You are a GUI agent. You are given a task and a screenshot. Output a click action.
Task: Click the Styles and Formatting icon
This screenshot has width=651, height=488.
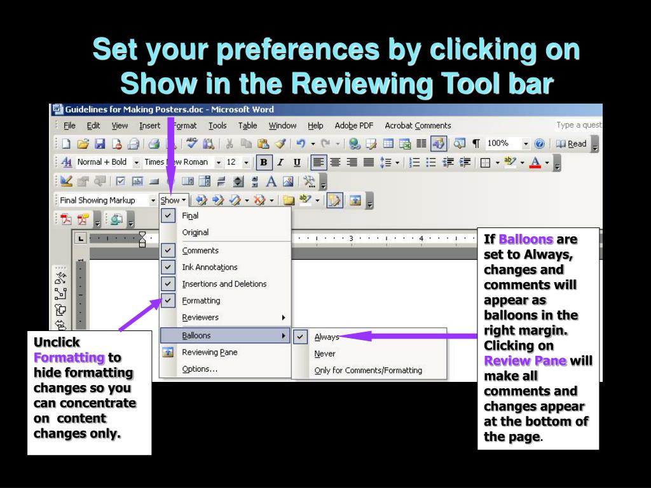click(x=66, y=162)
